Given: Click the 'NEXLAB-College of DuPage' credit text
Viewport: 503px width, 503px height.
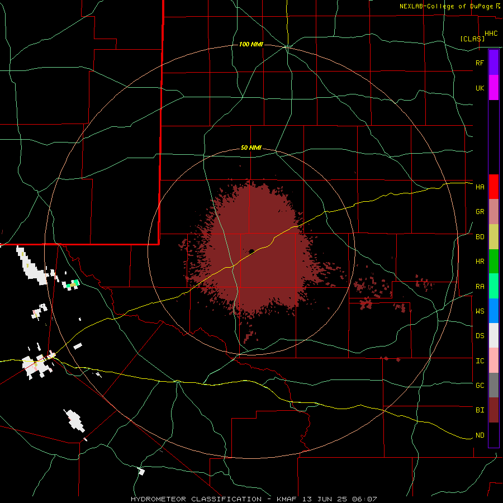Looking at the screenshot, I should 446,6.
